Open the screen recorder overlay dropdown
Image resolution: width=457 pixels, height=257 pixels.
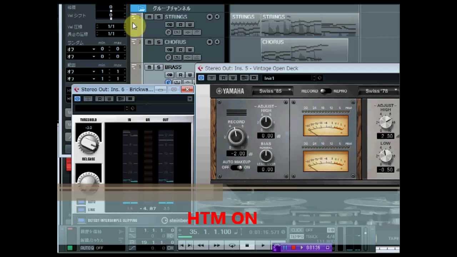pos(327,247)
